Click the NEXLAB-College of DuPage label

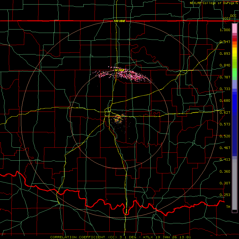coord(214,3)
